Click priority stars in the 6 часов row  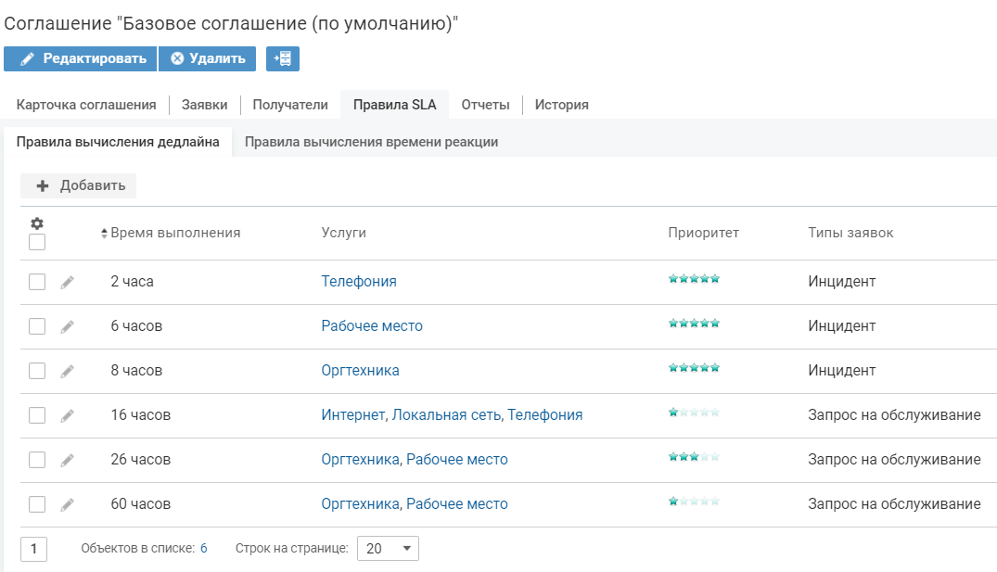click(694, 323)
